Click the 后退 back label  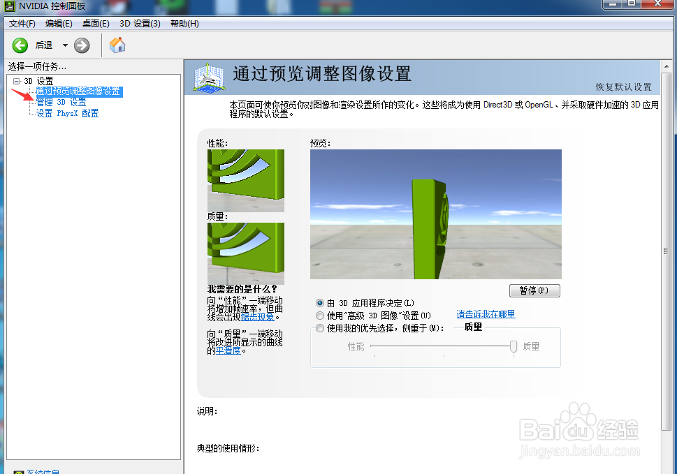43,45
